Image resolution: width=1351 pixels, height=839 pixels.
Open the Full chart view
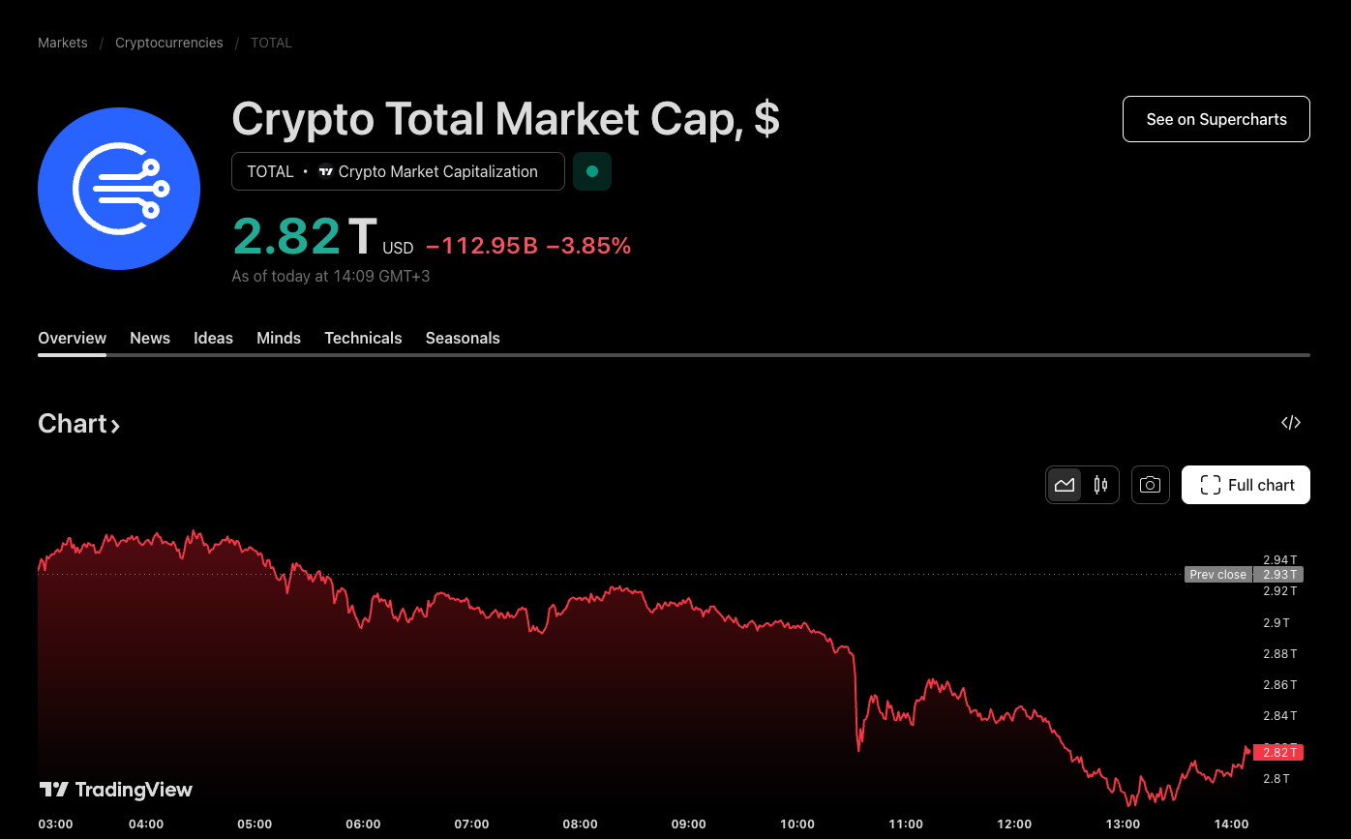[1246, 485]
